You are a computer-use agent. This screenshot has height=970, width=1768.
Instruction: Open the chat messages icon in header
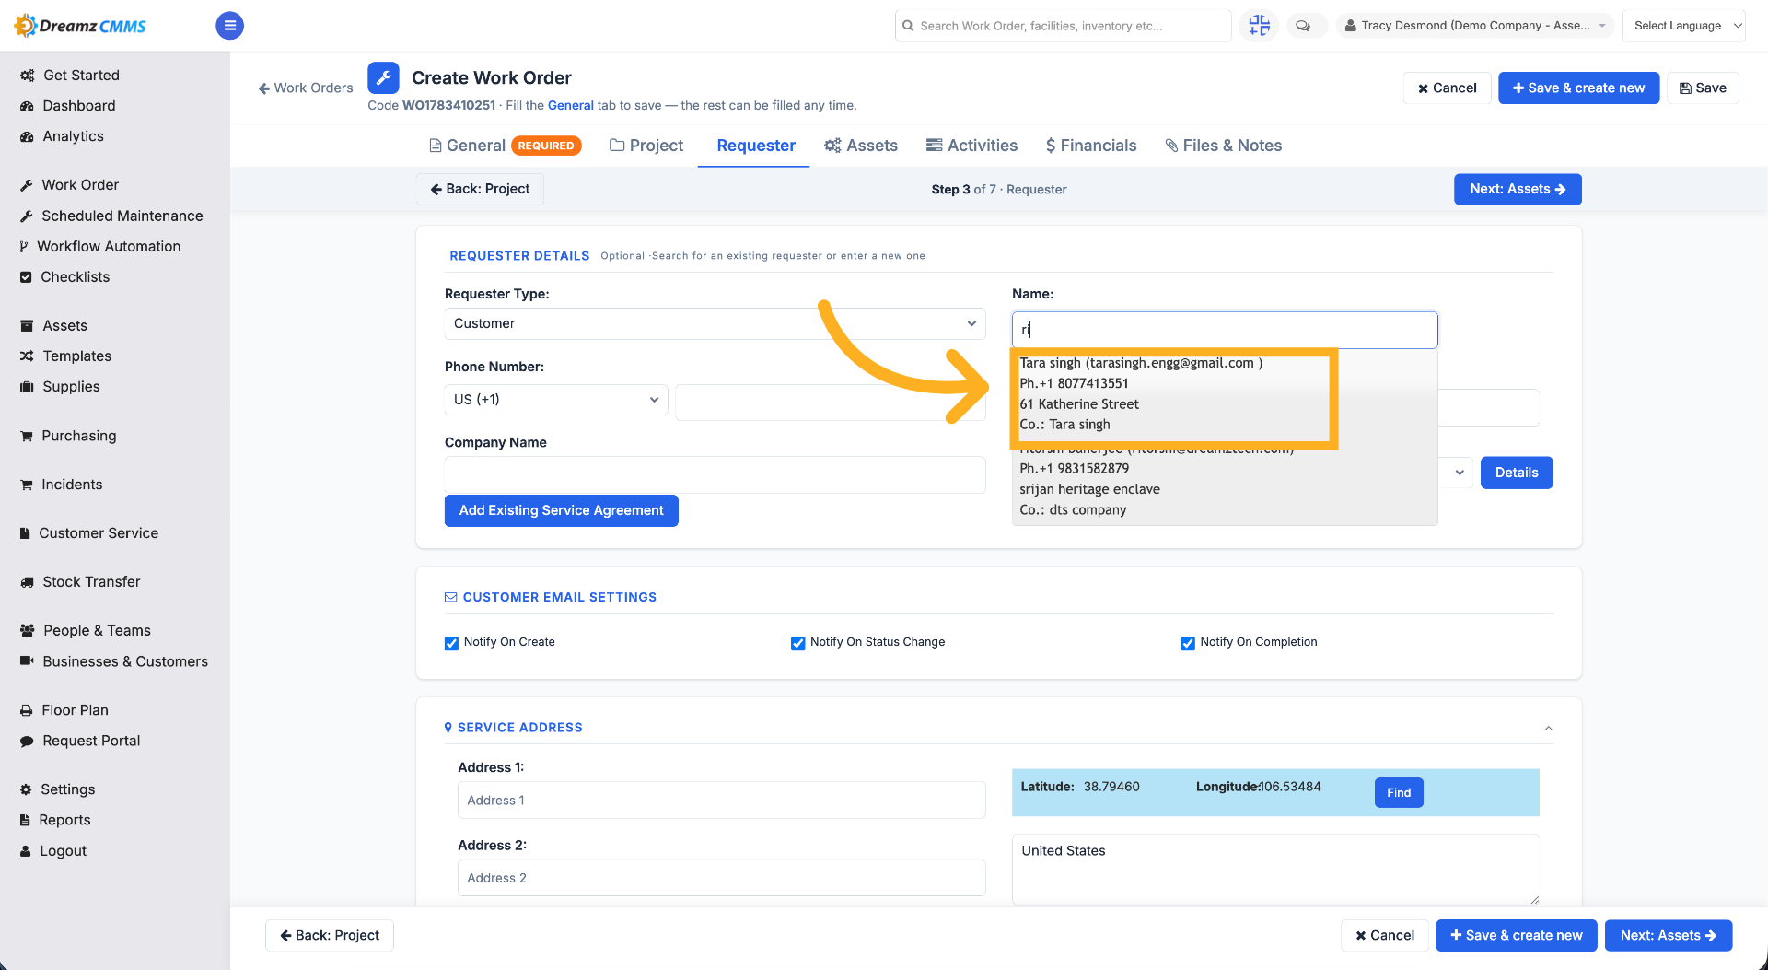pos(1303,26)
